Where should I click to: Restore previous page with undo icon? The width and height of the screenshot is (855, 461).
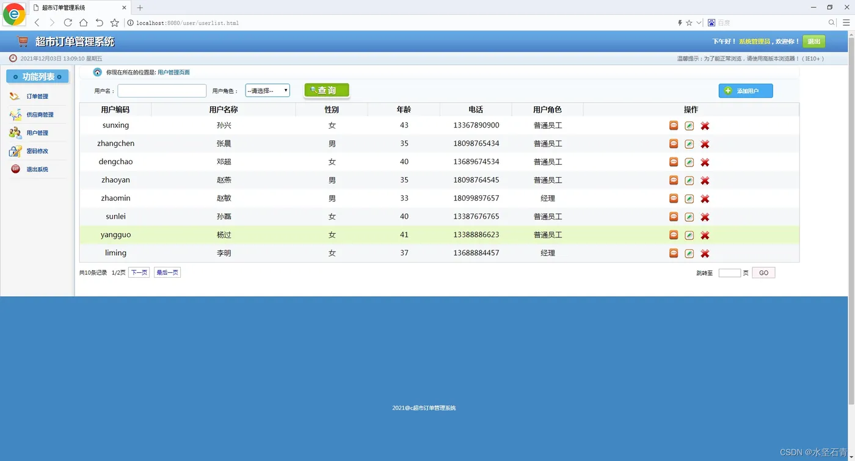click(99, 23)
